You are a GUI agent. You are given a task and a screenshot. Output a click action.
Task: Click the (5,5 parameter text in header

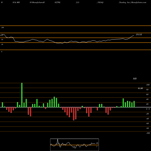coord(78,2)
